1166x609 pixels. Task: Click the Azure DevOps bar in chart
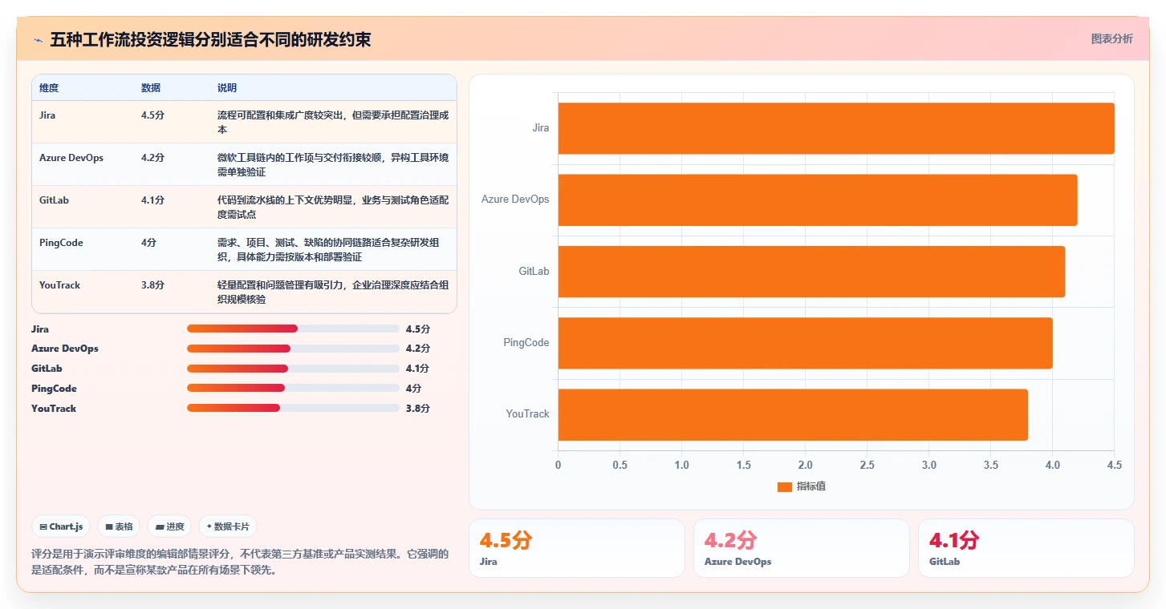coord(818,200)
